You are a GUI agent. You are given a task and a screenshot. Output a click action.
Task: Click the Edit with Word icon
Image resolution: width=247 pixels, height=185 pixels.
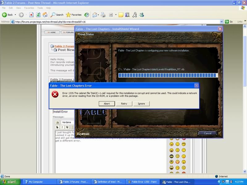[x=111, y=15]
